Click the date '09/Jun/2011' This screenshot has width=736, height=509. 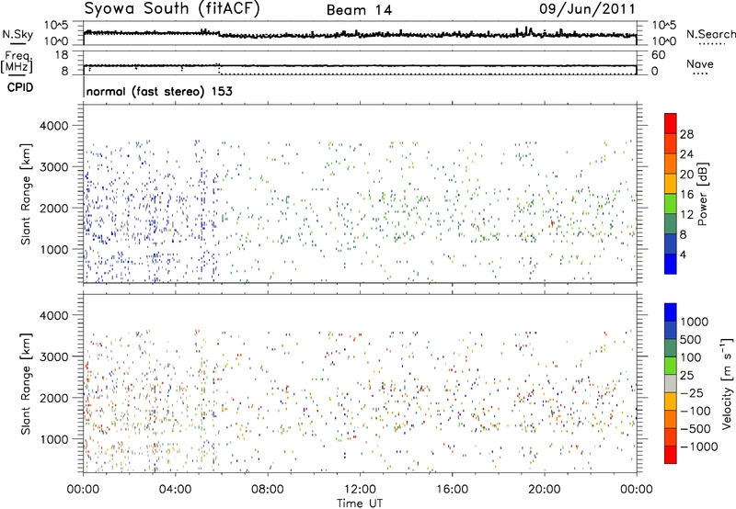coord(587,8)
